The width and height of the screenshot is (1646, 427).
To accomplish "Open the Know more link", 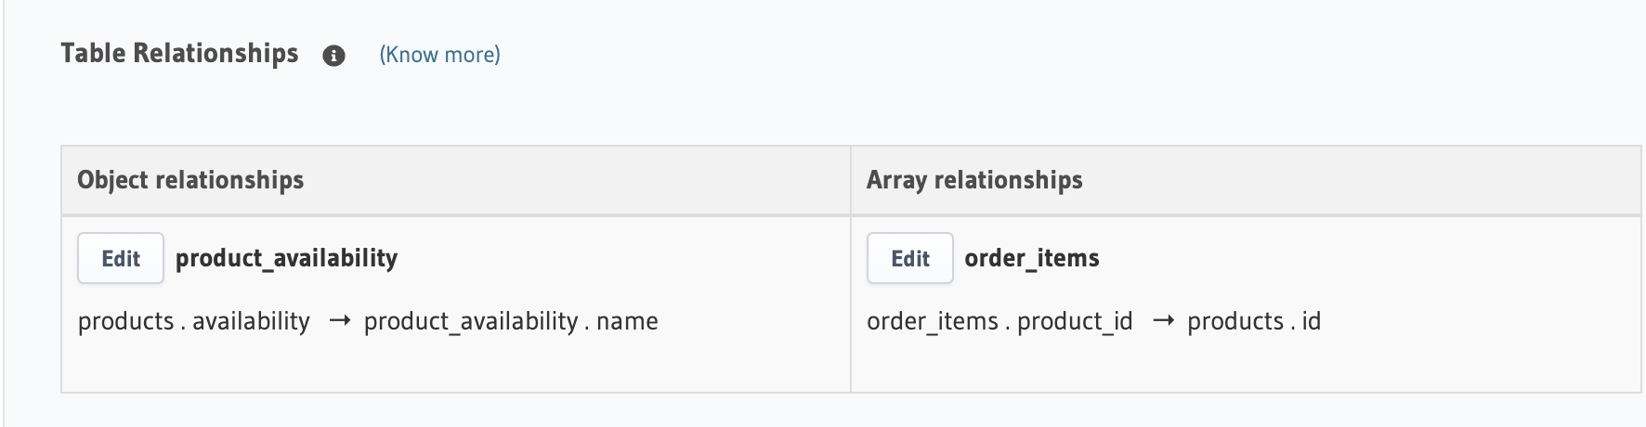I will (x=439, y=55).
